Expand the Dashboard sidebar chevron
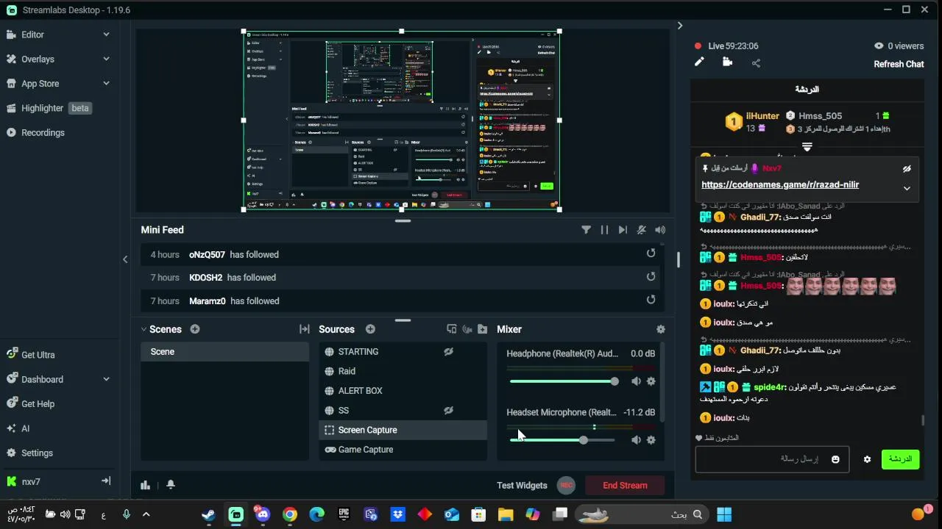 point(106,379)
